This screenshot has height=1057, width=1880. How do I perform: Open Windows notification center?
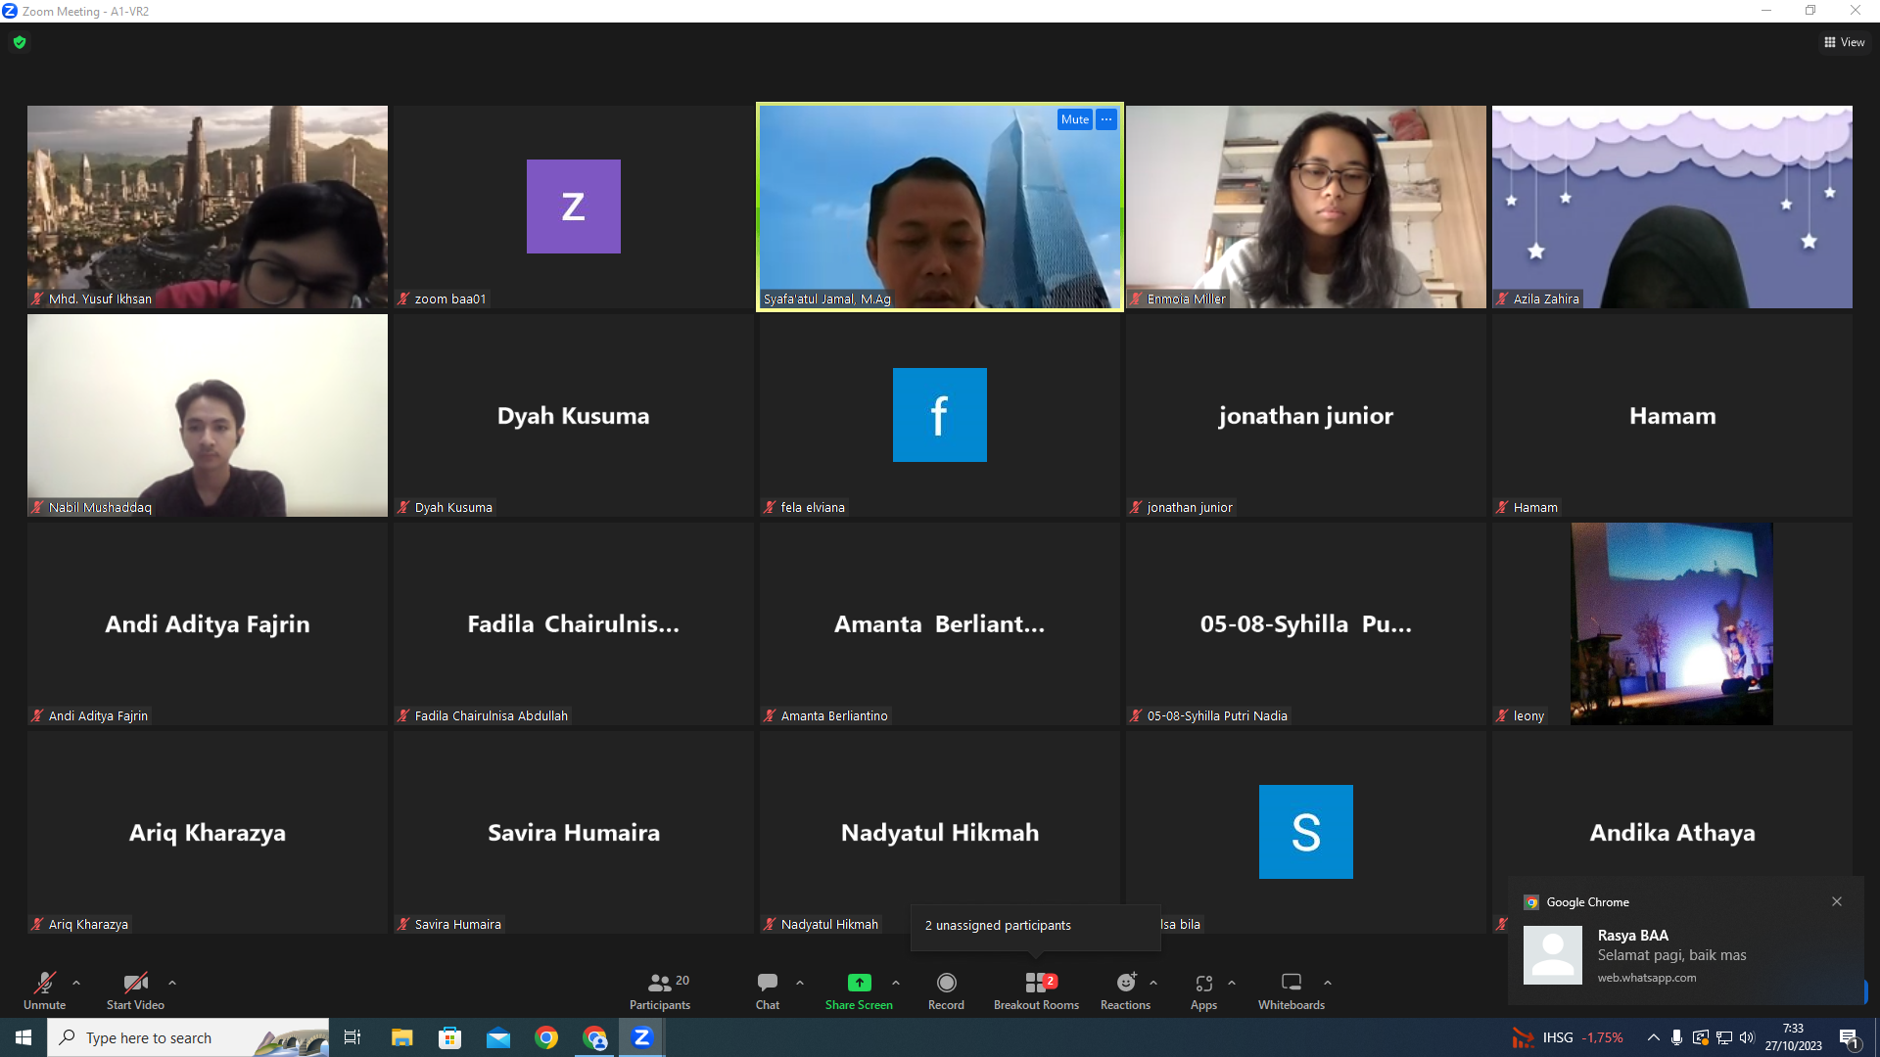1850,1038
